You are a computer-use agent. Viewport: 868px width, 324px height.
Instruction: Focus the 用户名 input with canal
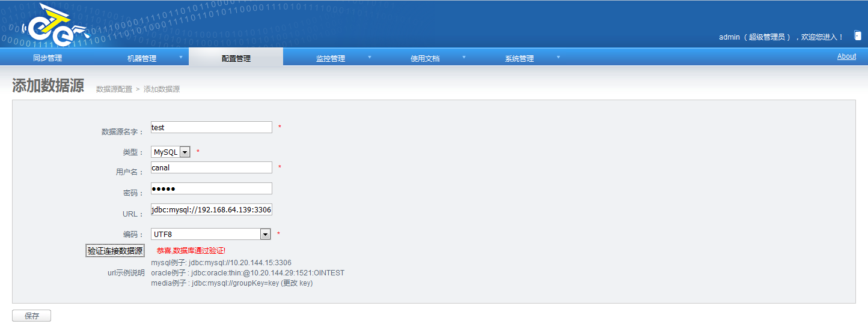click(x=212, y=167)
